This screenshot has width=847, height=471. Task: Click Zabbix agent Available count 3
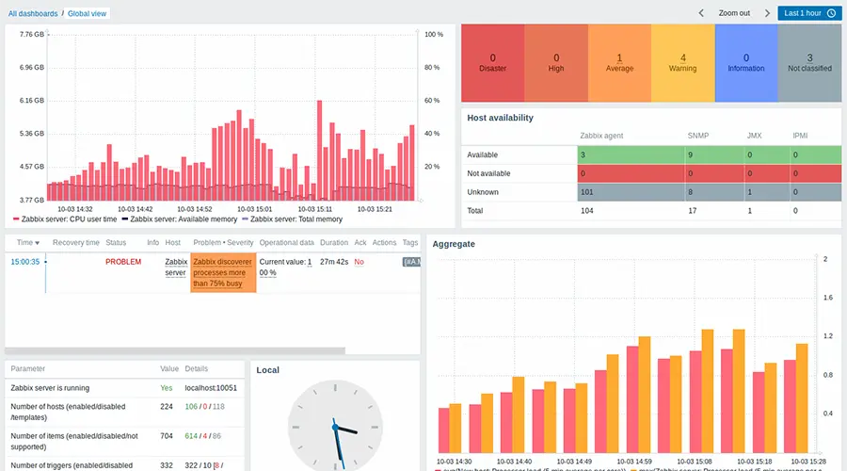point(583,154)
